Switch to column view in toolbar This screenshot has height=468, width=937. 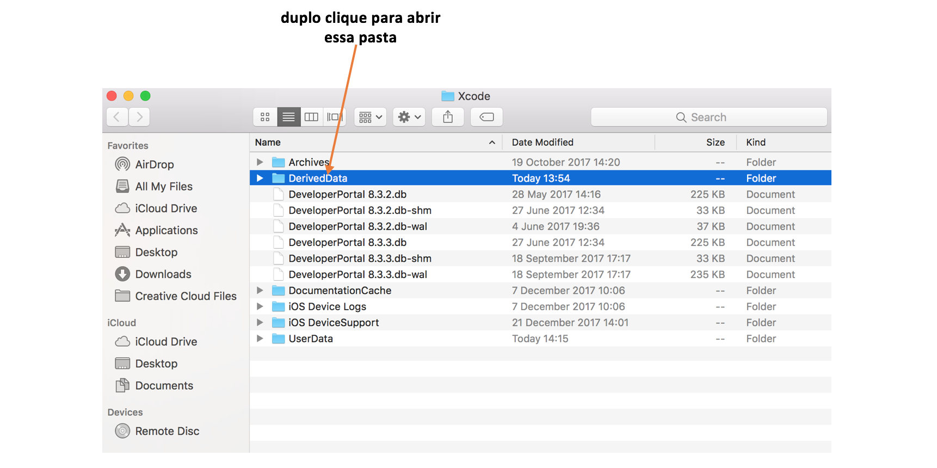(x=311, y=117)
